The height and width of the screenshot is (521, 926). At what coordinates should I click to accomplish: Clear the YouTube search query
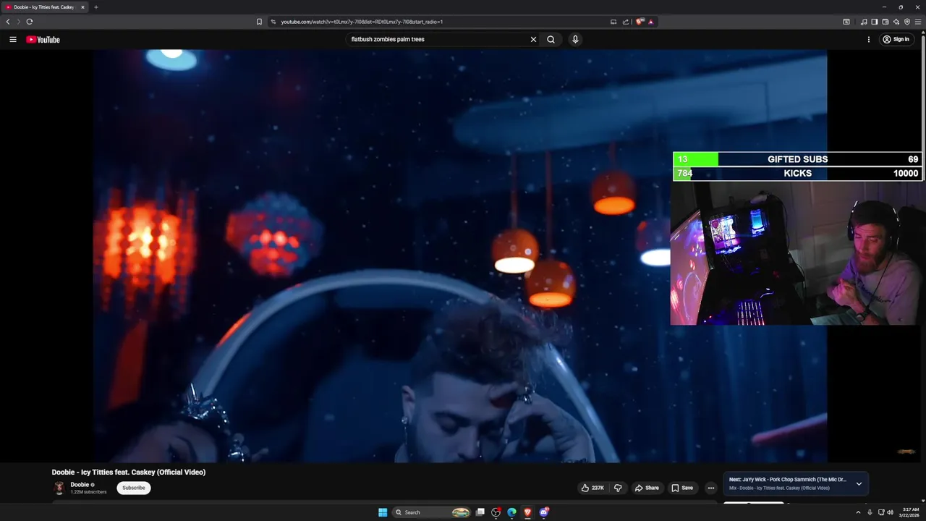point(533,39)
